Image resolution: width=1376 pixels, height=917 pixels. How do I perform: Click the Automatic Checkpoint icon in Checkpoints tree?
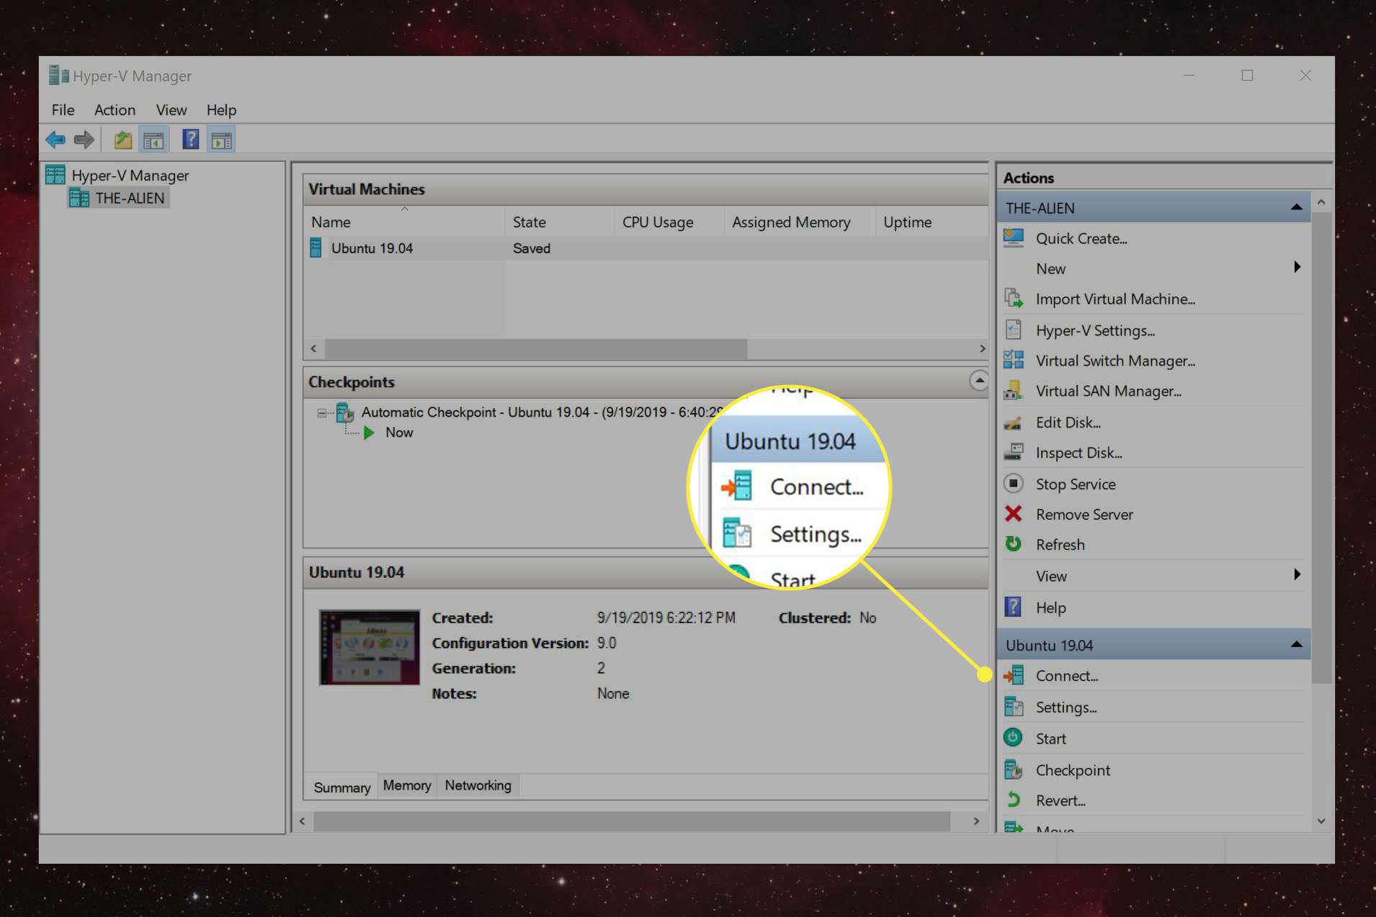point(346,412)
